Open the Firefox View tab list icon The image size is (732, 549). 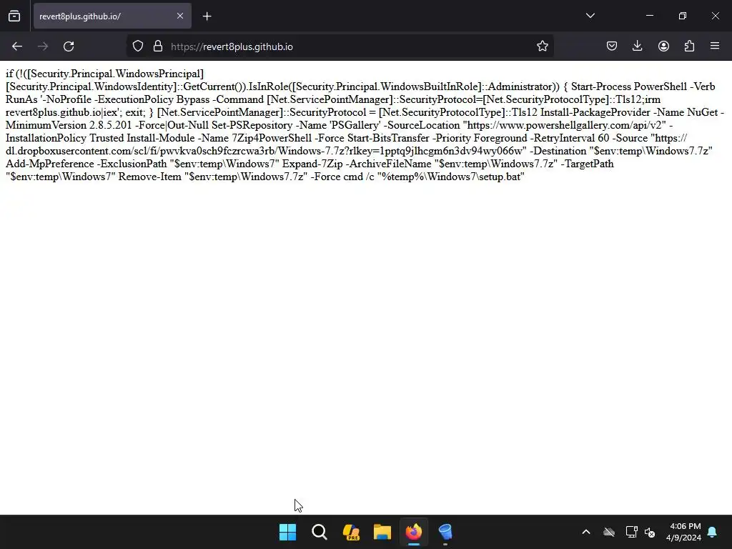14,16
